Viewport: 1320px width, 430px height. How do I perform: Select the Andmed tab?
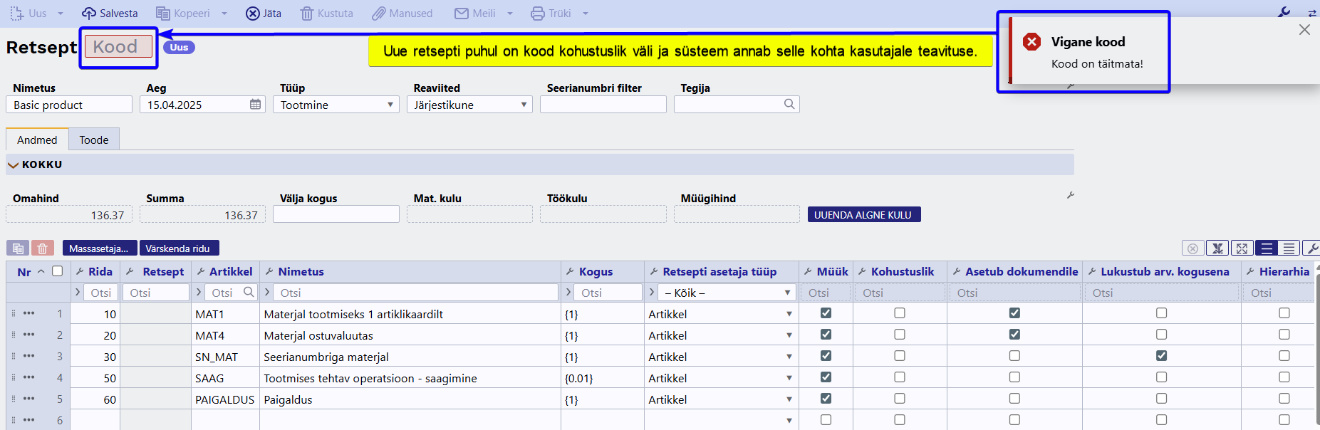click(37, 140)
